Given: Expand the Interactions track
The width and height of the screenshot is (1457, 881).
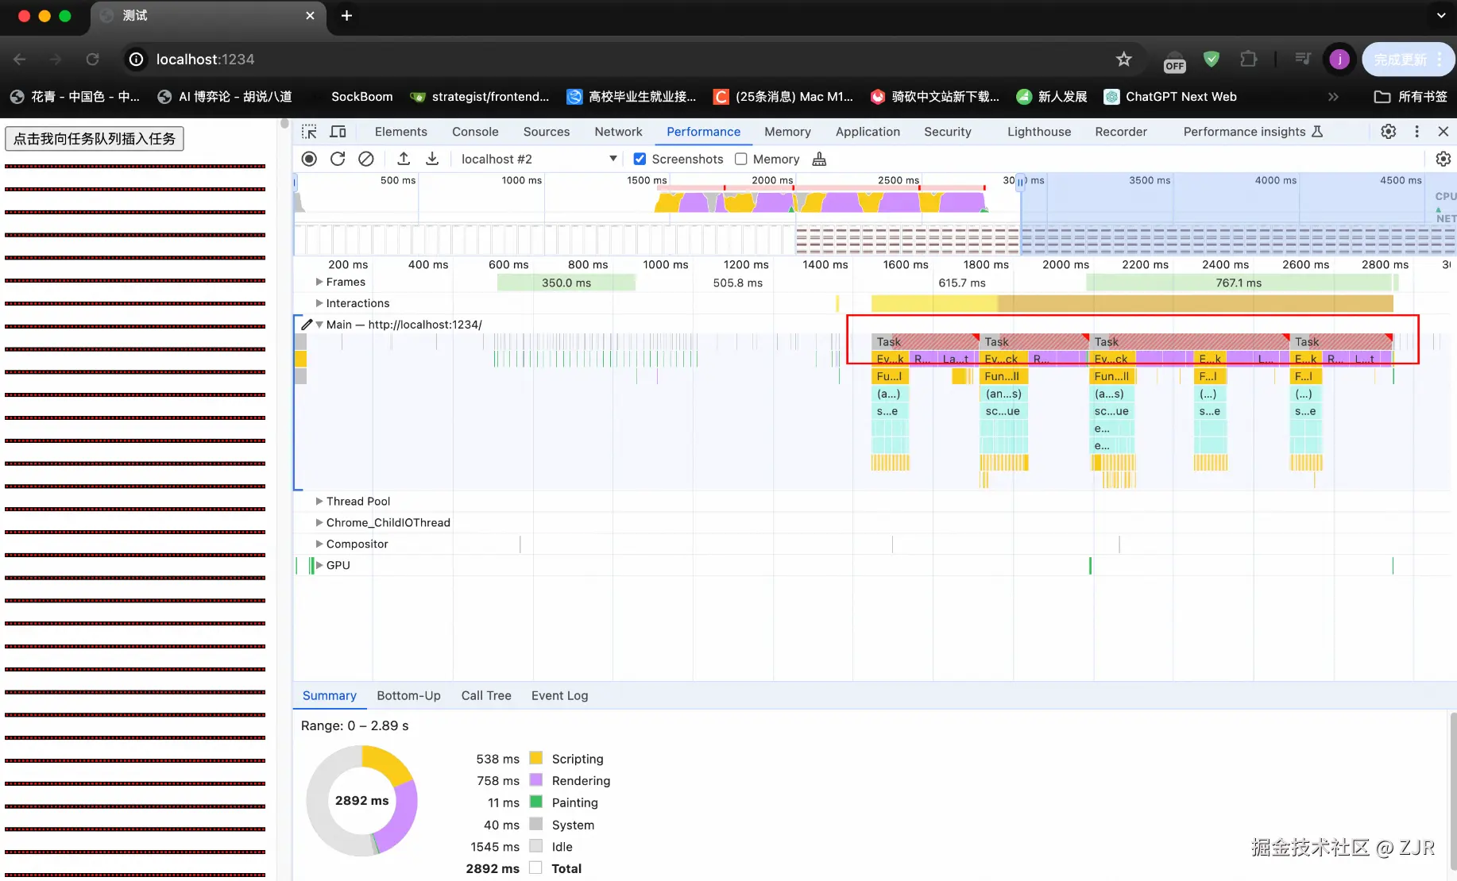Looking at the screenshot, I should pyautogui.click(x=319, y=303).
